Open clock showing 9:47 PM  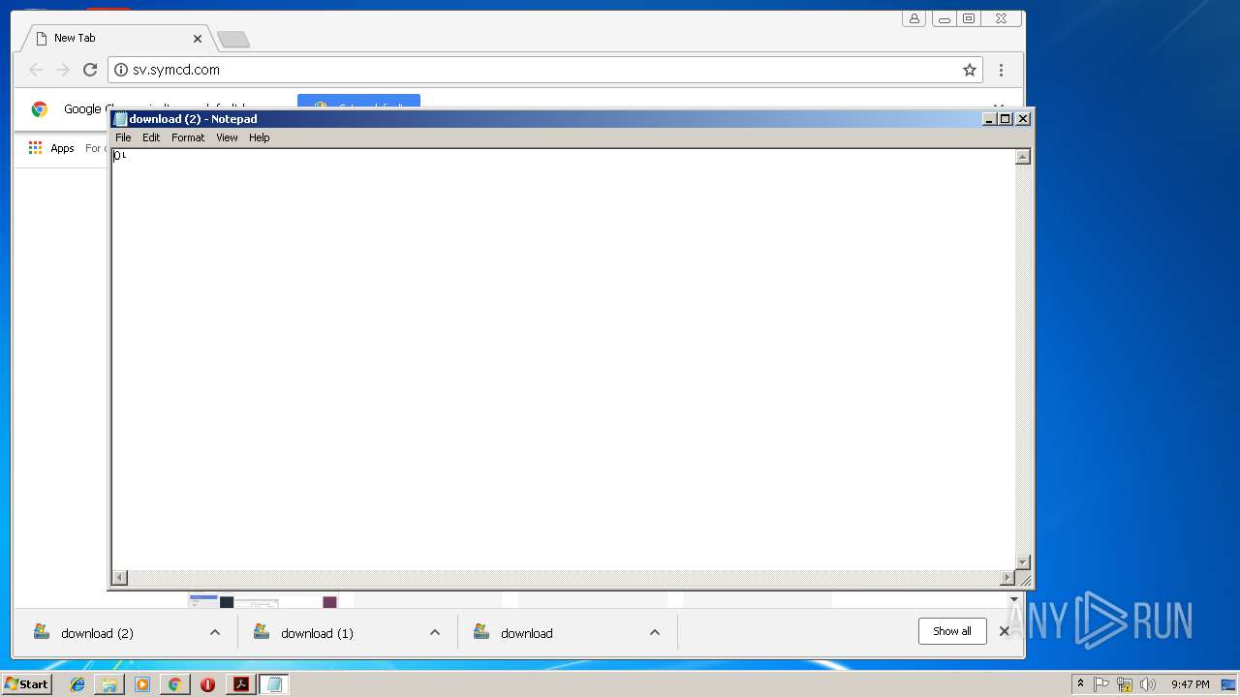[x=1190, y=684]
